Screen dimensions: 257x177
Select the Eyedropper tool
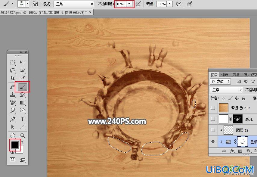tap(23, 78)
